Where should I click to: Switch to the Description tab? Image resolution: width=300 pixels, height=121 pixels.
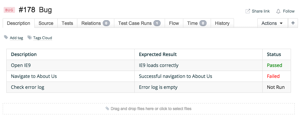tap(19, 23)
